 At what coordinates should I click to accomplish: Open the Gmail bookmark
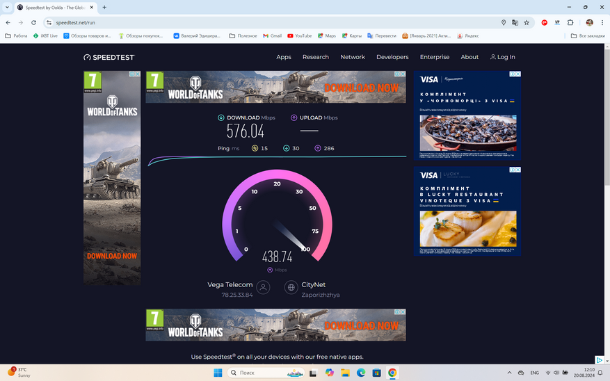click(x=273, y=35)
